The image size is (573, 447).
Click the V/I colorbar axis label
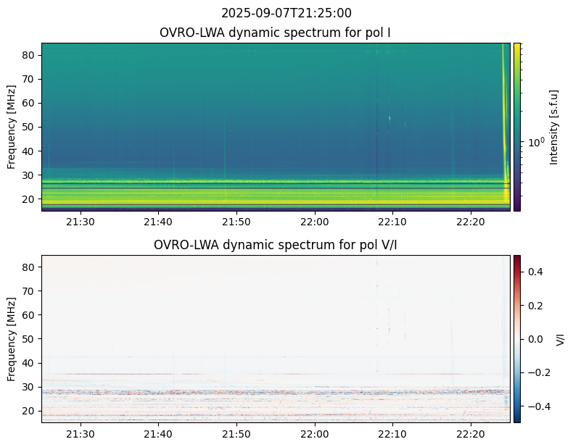560,338
